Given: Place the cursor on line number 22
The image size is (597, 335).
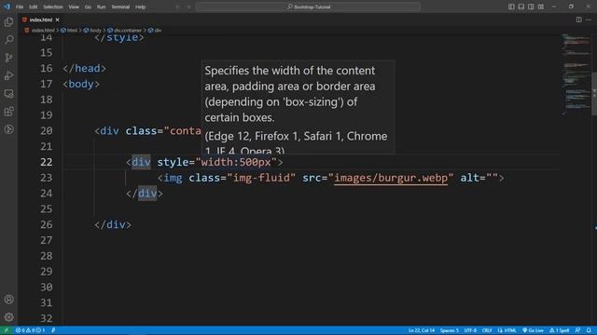Looking at the screenshot, I should point(46,162).
